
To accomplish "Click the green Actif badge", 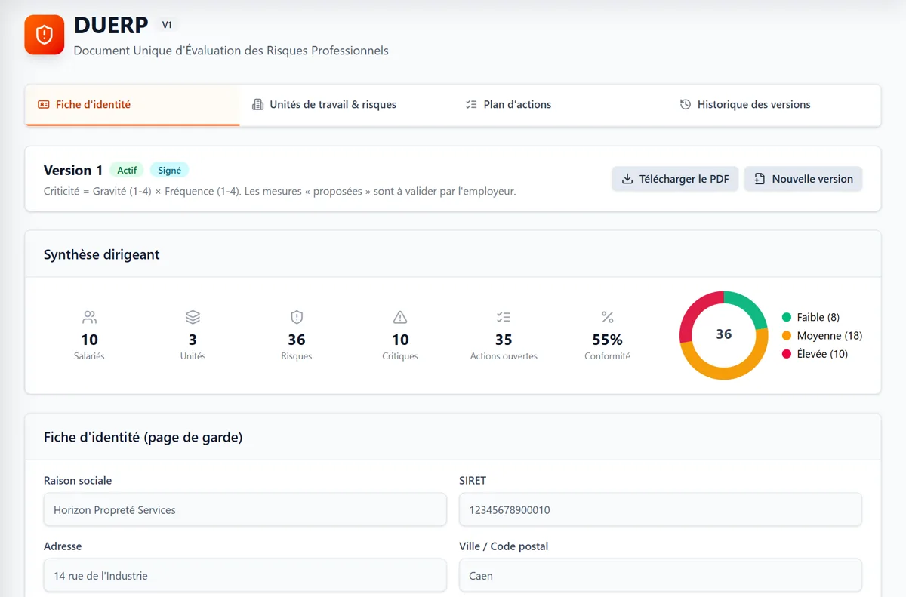I will tap(127, 171).
